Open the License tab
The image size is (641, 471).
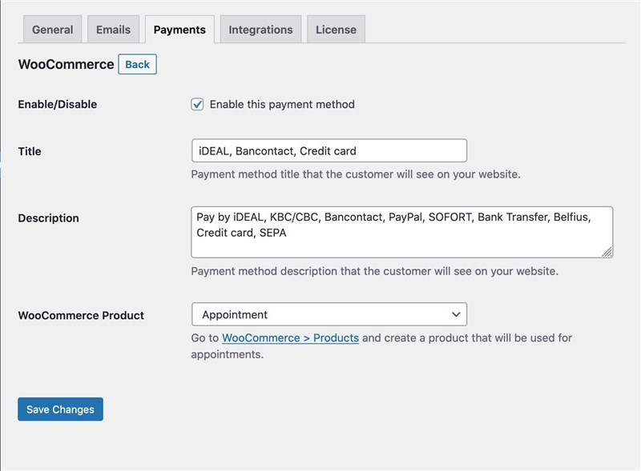[x=336, y=30]
